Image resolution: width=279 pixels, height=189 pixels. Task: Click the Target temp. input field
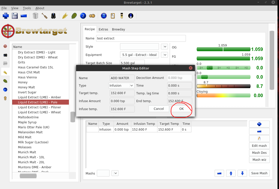pyautogui.click(x=122, y=93)
